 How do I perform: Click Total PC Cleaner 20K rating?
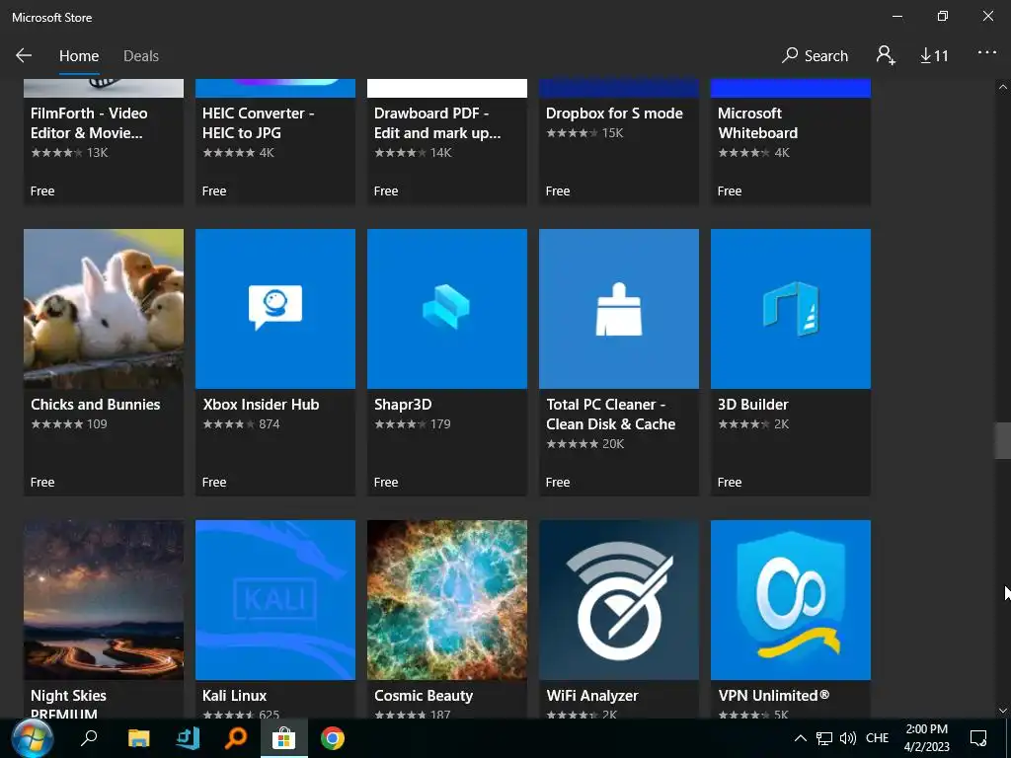point(584,443)
